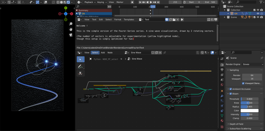The width and height of the screenshot is (265, 131).
Task: Open the Templates menu in the text editor
Action: click(129, 19)
